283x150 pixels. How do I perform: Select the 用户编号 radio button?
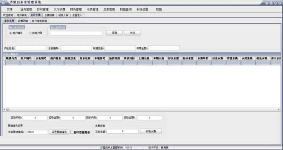point(11,33)
